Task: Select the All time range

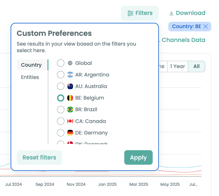Action: pyautogui.click(x=196, y=66)
